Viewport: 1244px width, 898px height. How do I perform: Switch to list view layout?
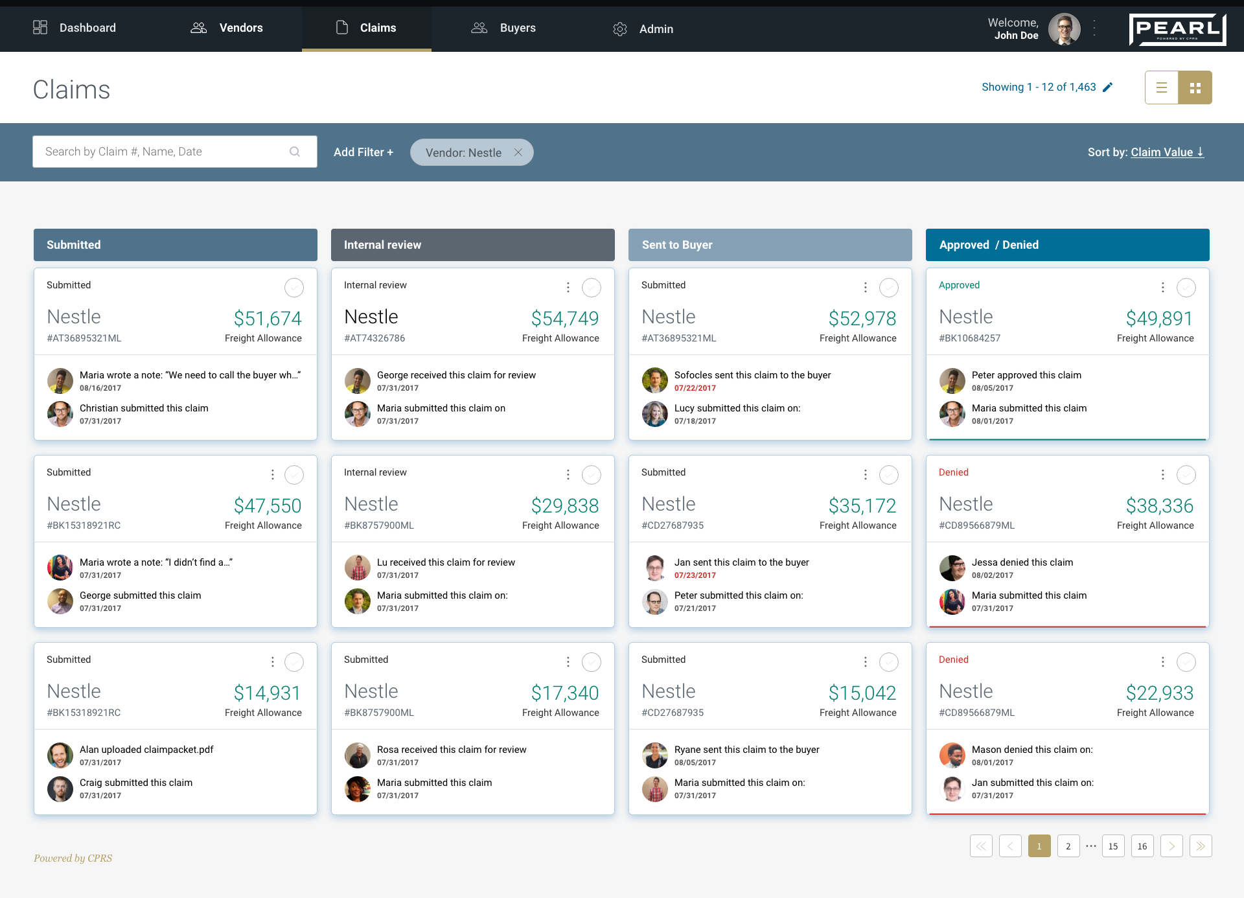pyautogui.click(x=1161, y=87)
